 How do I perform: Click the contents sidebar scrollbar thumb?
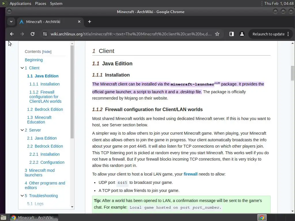[x=72, y=92]
